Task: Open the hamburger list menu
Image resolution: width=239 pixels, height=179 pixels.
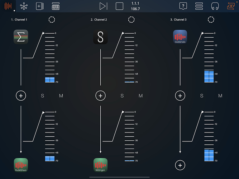Action: tap(199, 6)
